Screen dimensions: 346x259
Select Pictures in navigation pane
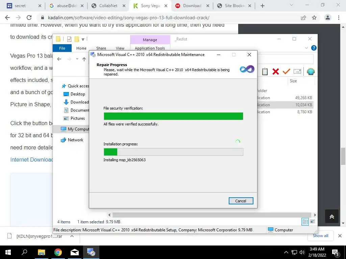[74, 118]
